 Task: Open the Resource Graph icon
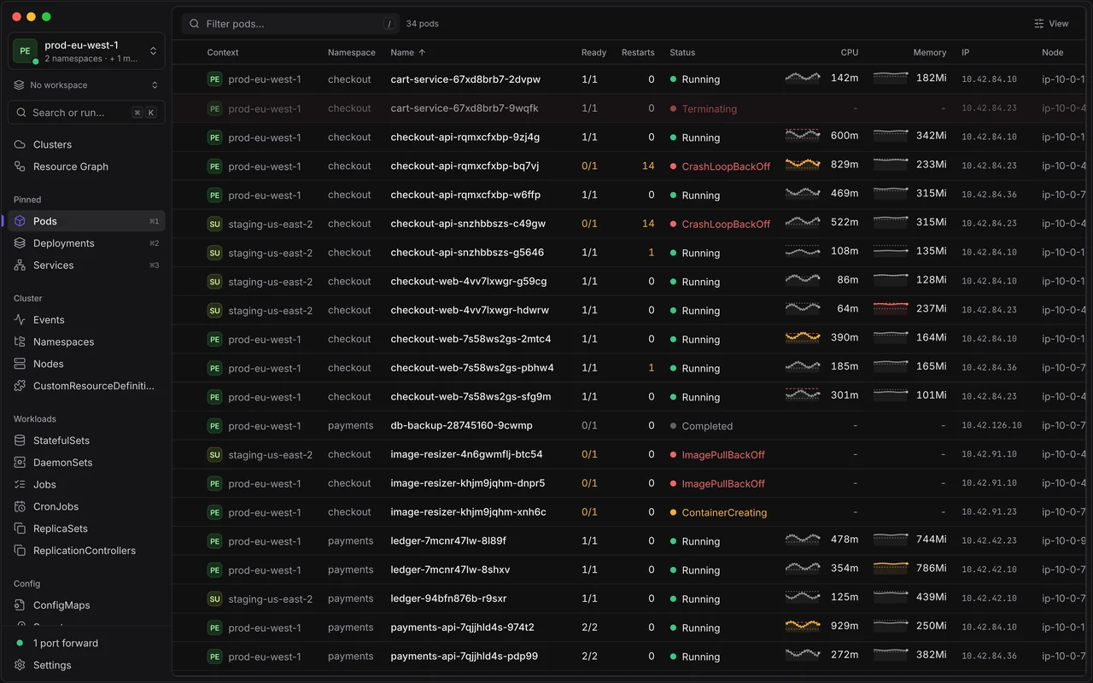(x=20, y=166)
